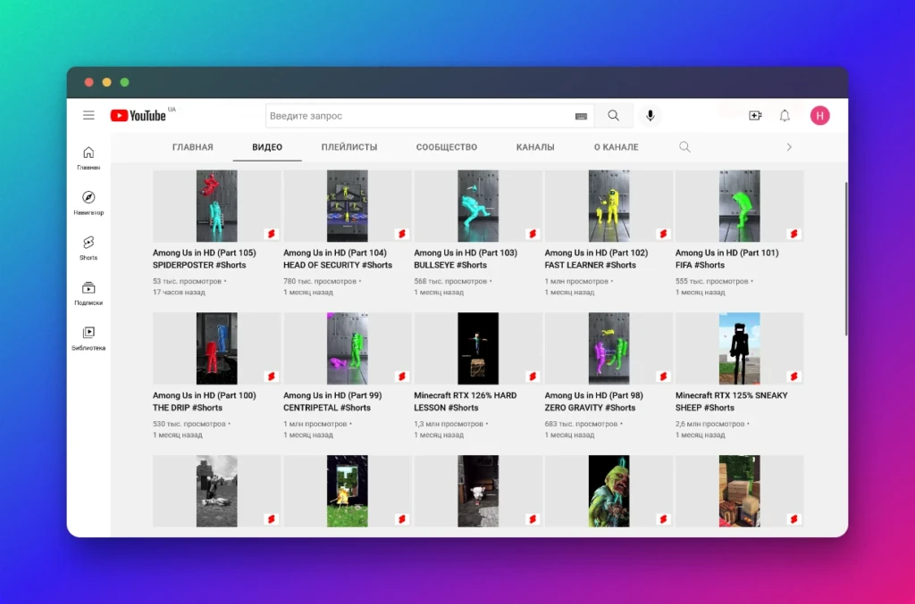Open Подписки in the sidebar
Viewport: 915px width, 604px height.
(88, 293)
